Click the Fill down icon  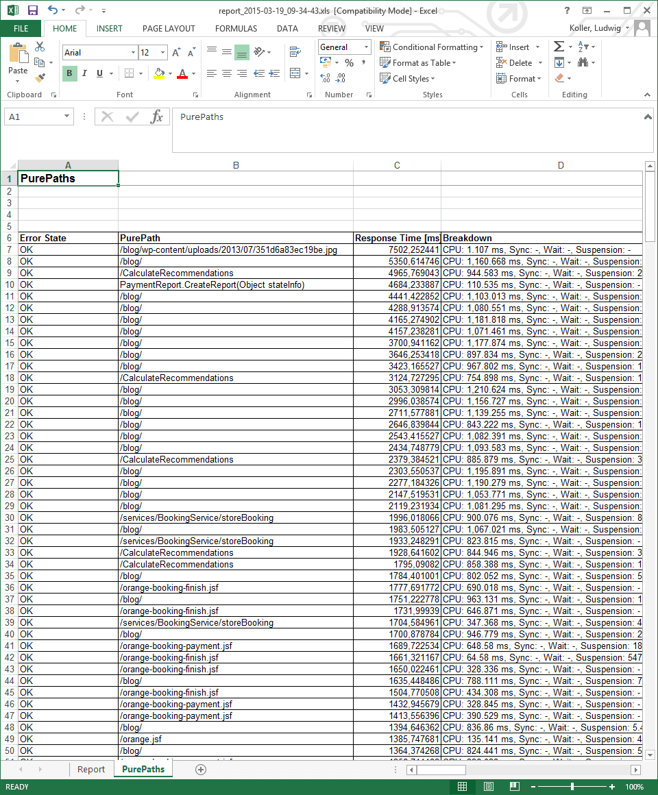pyautogui.click(x=559, y=62)
